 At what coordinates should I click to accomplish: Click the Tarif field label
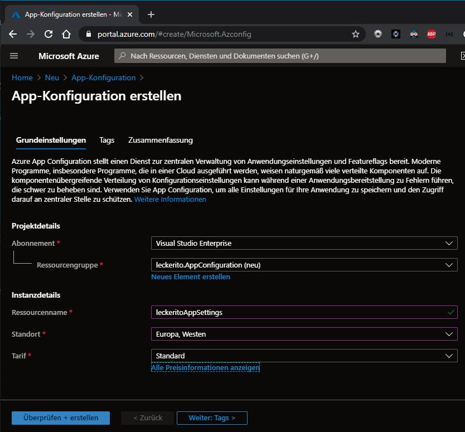coord(19,356)
